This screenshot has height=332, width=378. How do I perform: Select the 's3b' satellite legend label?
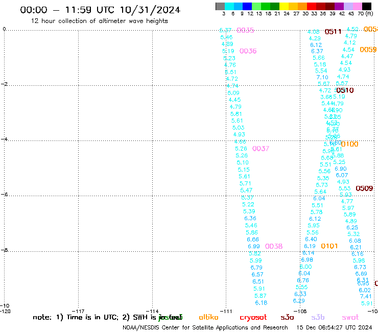[x=318, y=317]
